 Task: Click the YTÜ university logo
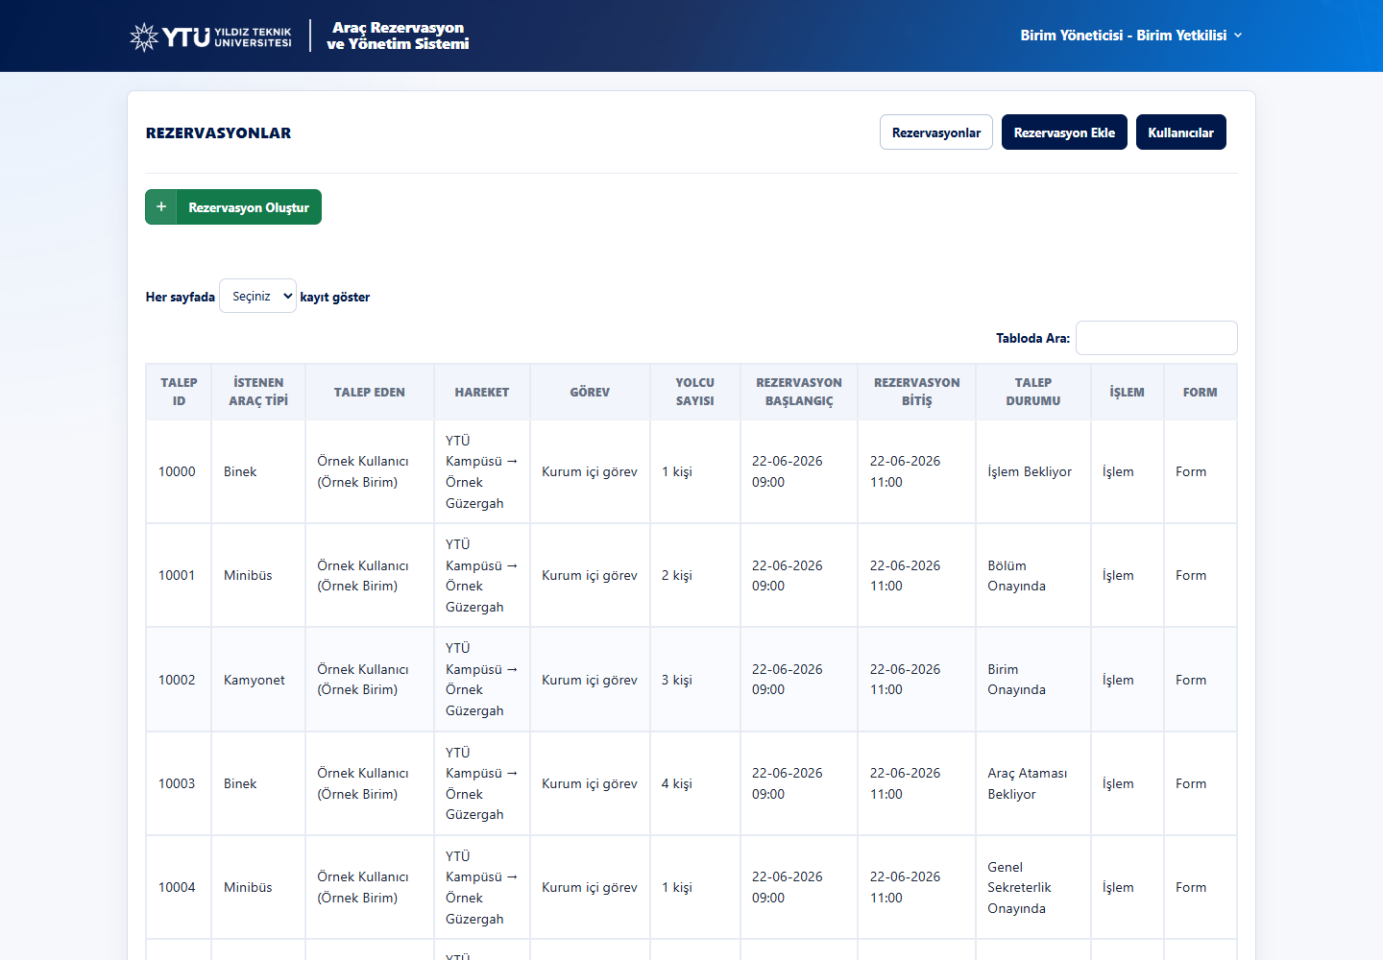pyautogui.click(x=210, y=36)
